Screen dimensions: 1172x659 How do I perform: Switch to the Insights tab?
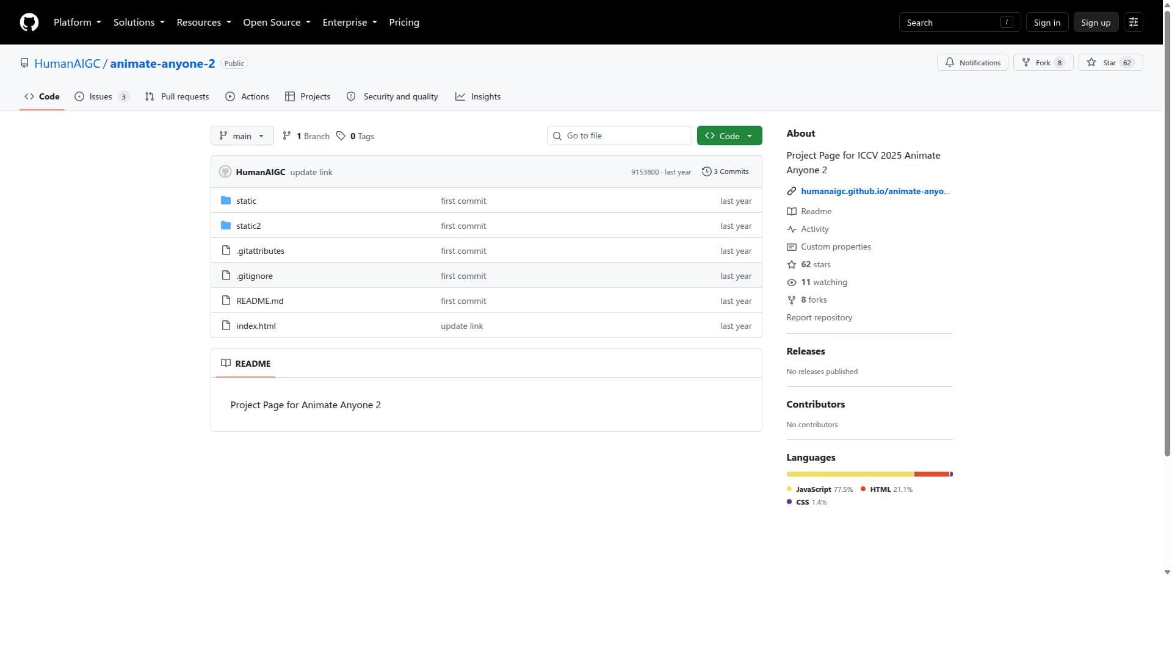tap(478, 97)
